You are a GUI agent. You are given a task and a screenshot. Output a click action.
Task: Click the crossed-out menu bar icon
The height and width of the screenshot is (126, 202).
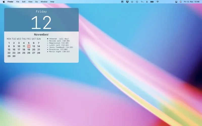click(x=142, y=2)
